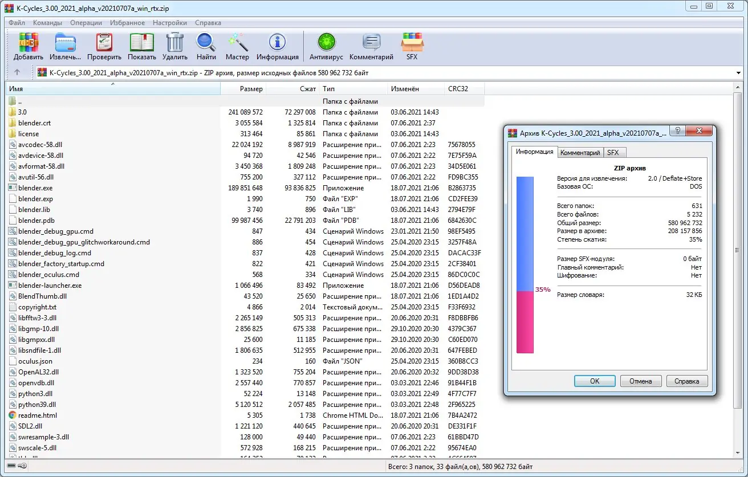Select the blender.crt folder icon
The image size is (748, 477).
point(13,123)
